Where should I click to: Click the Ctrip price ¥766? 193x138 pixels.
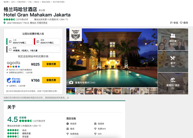(x=35, y=80)
